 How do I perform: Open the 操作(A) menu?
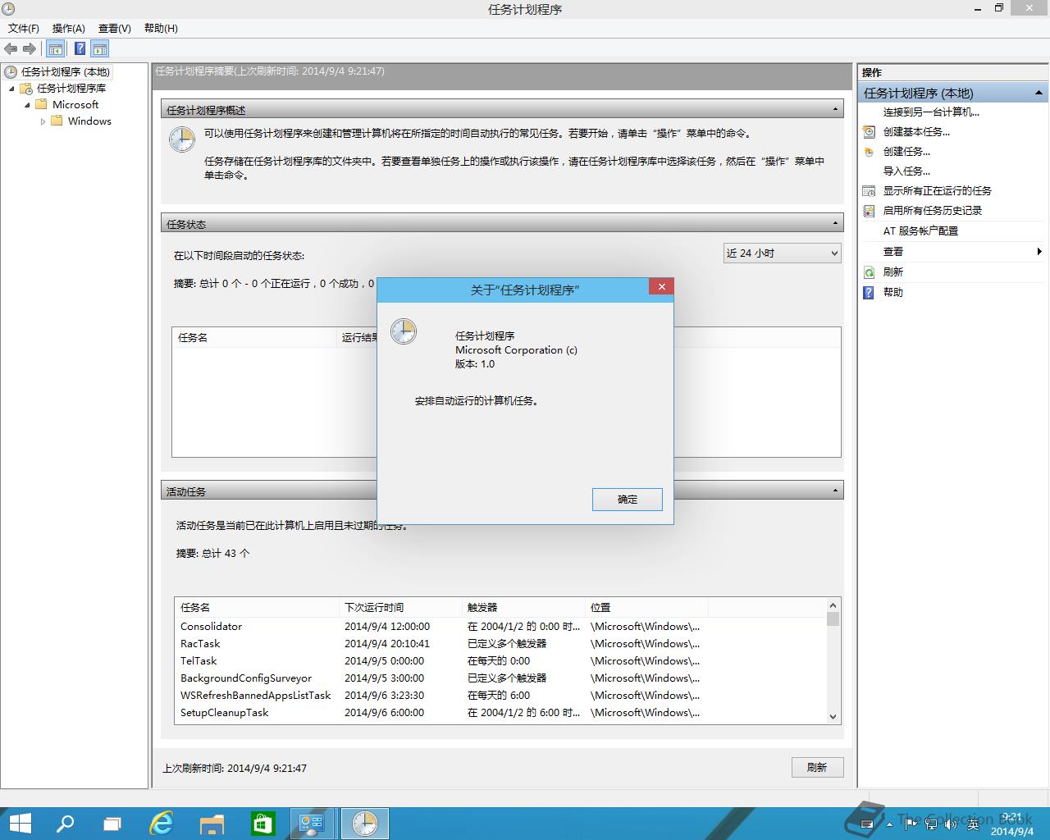tap(69, 28)
